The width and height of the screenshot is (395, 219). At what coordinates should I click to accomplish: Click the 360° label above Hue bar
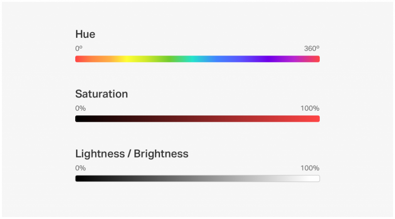(x=312, y=48)
